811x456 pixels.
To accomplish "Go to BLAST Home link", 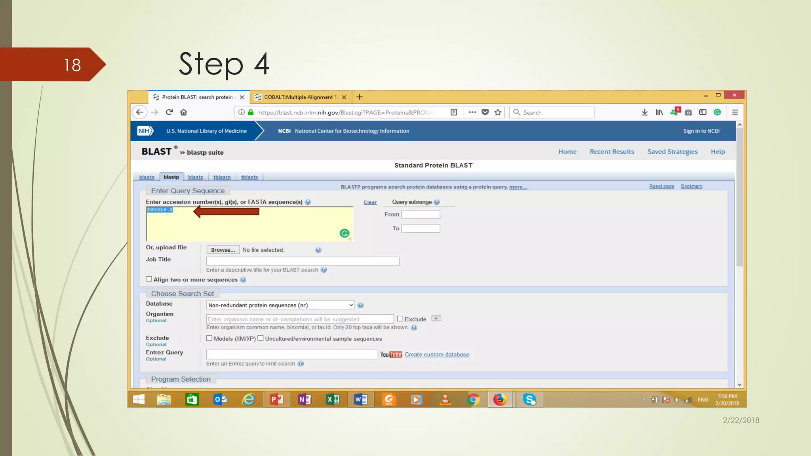I will click(x=567, y=152).
